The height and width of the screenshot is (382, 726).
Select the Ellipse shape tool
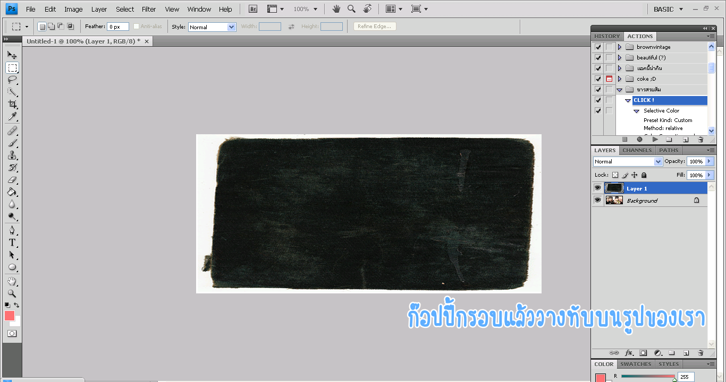[x=12, y=267]
